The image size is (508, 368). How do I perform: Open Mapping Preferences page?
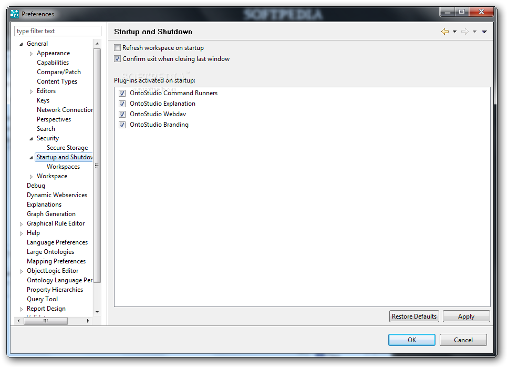pyautogui.click(x=56, y=261)
